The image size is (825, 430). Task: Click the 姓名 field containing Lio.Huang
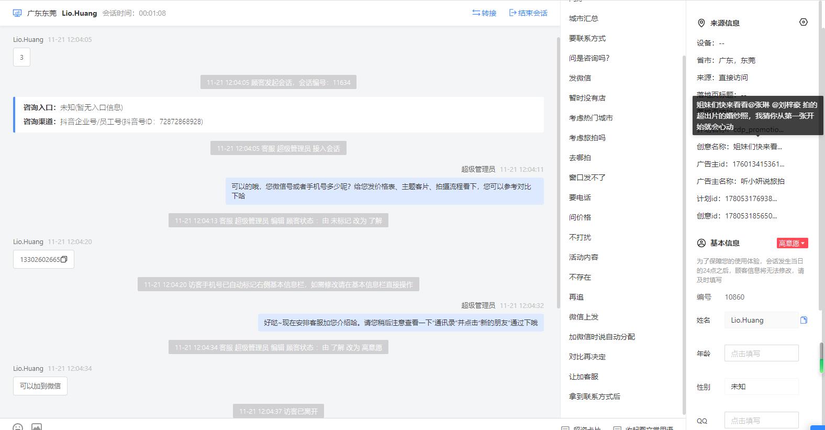762,320
